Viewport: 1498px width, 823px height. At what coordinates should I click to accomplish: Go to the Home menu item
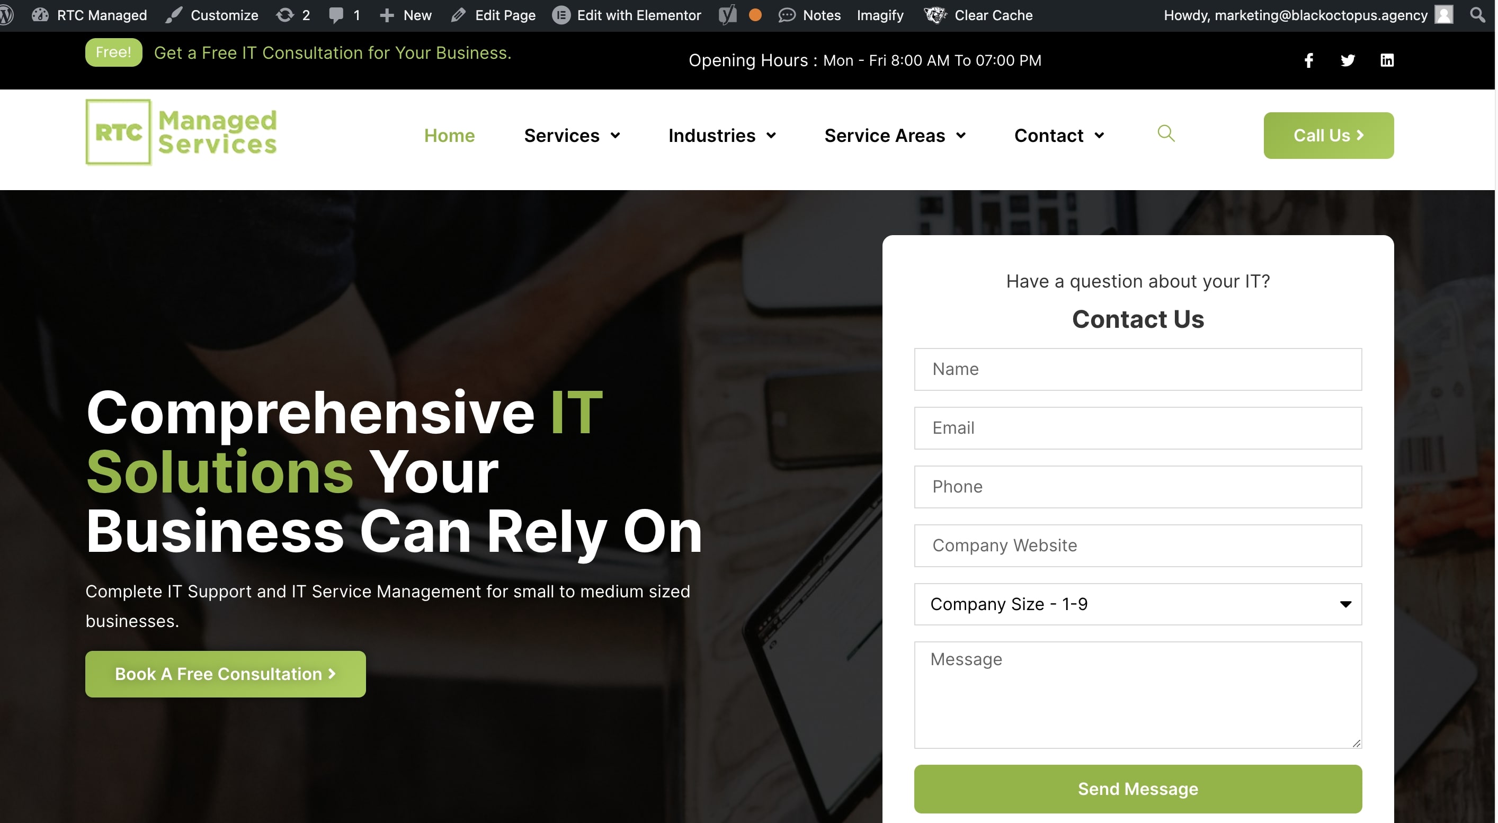pyautogui.click(x=449, y=136)
